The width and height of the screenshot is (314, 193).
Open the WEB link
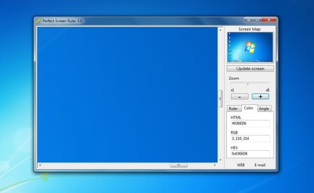(x=241, y=165)
